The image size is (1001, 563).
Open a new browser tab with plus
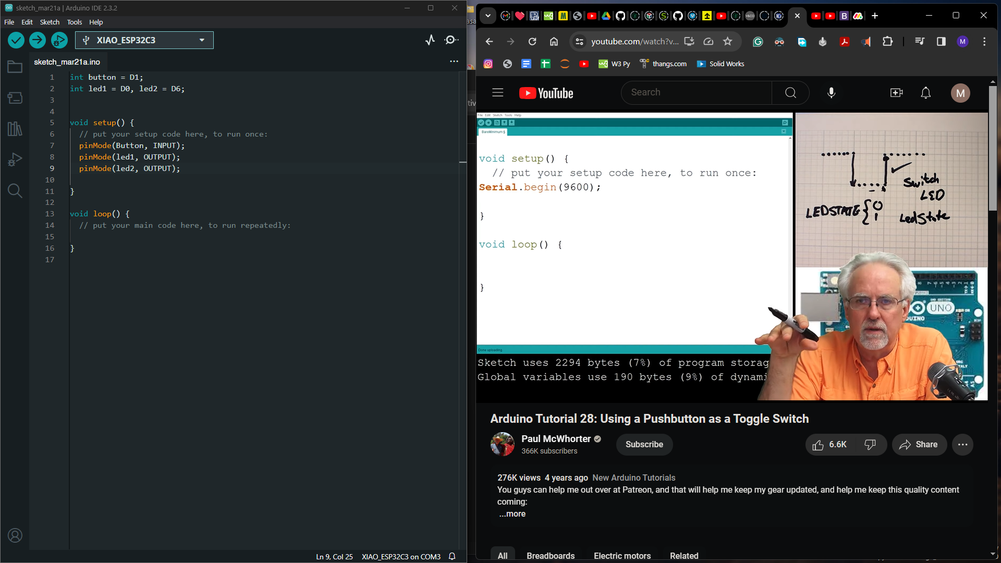(875, 16)
